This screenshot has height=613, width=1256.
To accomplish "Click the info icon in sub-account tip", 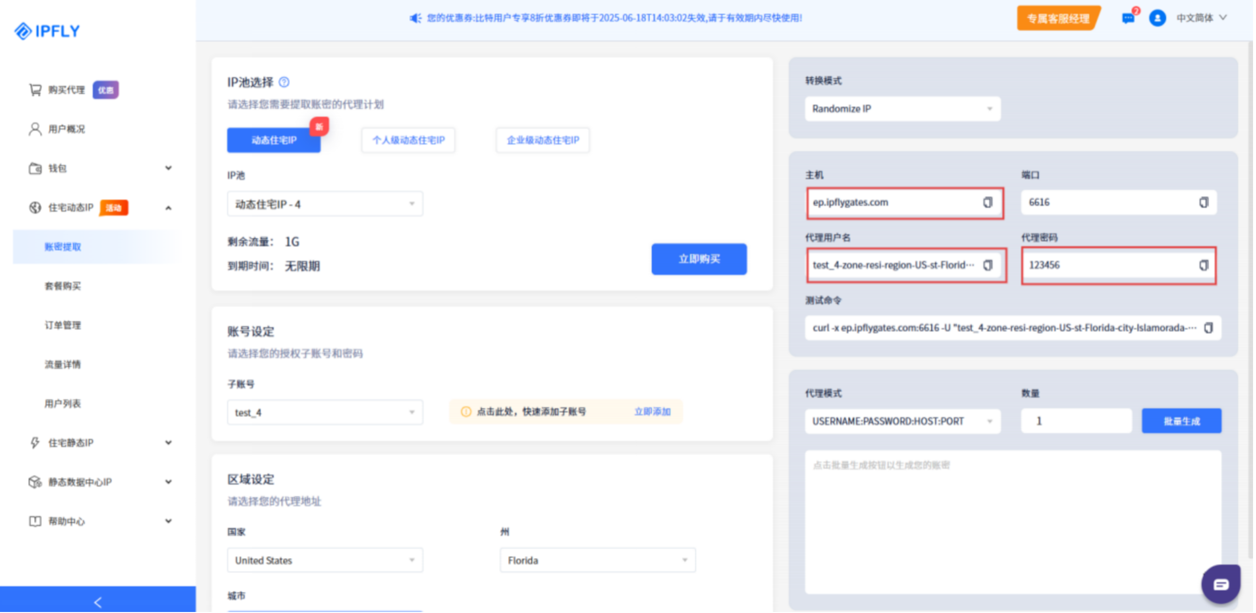I will 466,413.
